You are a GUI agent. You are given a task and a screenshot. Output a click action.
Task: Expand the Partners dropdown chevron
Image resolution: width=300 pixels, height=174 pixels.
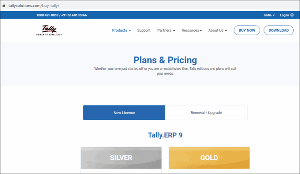174,30
